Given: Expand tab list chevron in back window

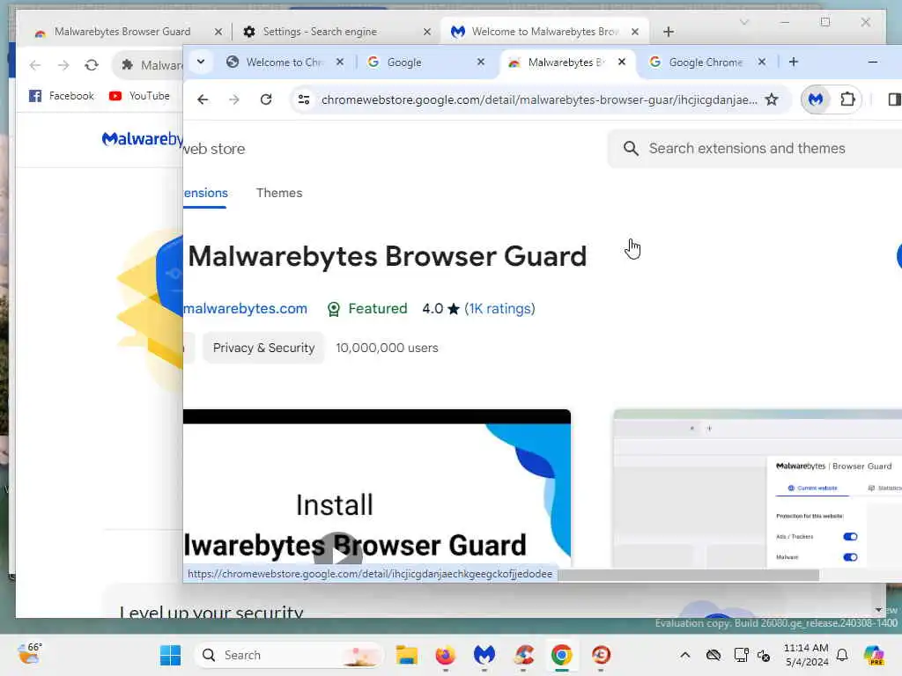Looking at the screenshot, I should click(x=743, y=22).
